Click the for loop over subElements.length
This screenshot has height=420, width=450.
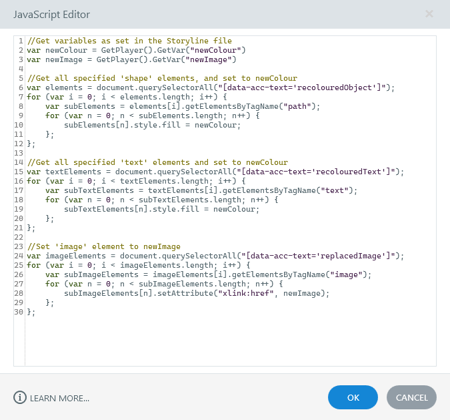(153, 116)
